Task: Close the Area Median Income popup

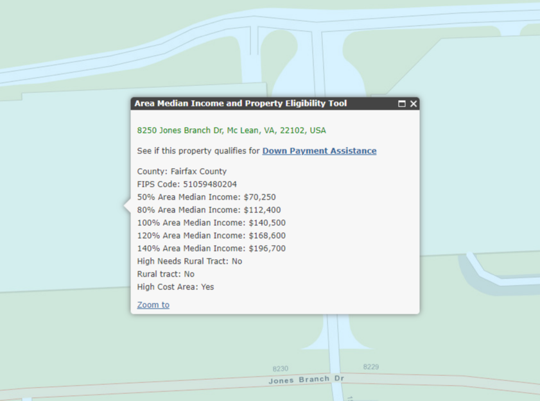Action: click(413, 103)
